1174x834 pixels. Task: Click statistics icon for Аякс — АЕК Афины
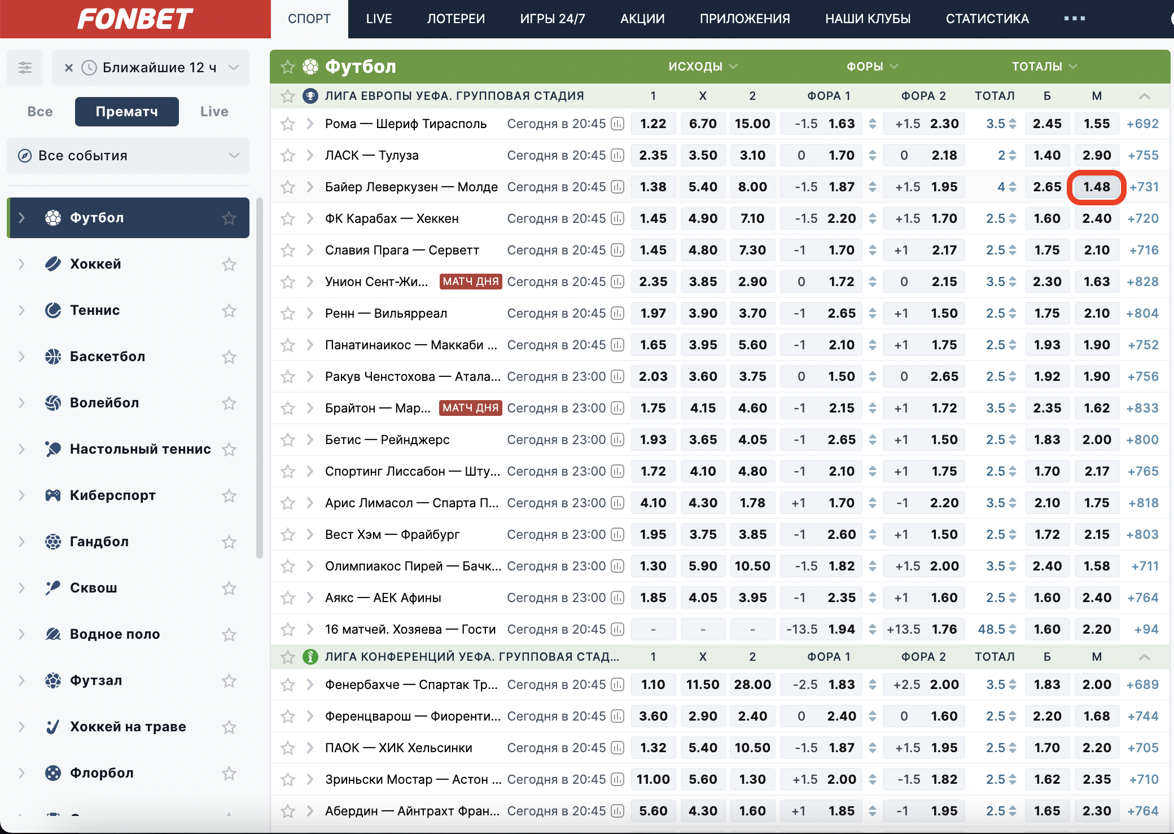click(x=617, y=598)
